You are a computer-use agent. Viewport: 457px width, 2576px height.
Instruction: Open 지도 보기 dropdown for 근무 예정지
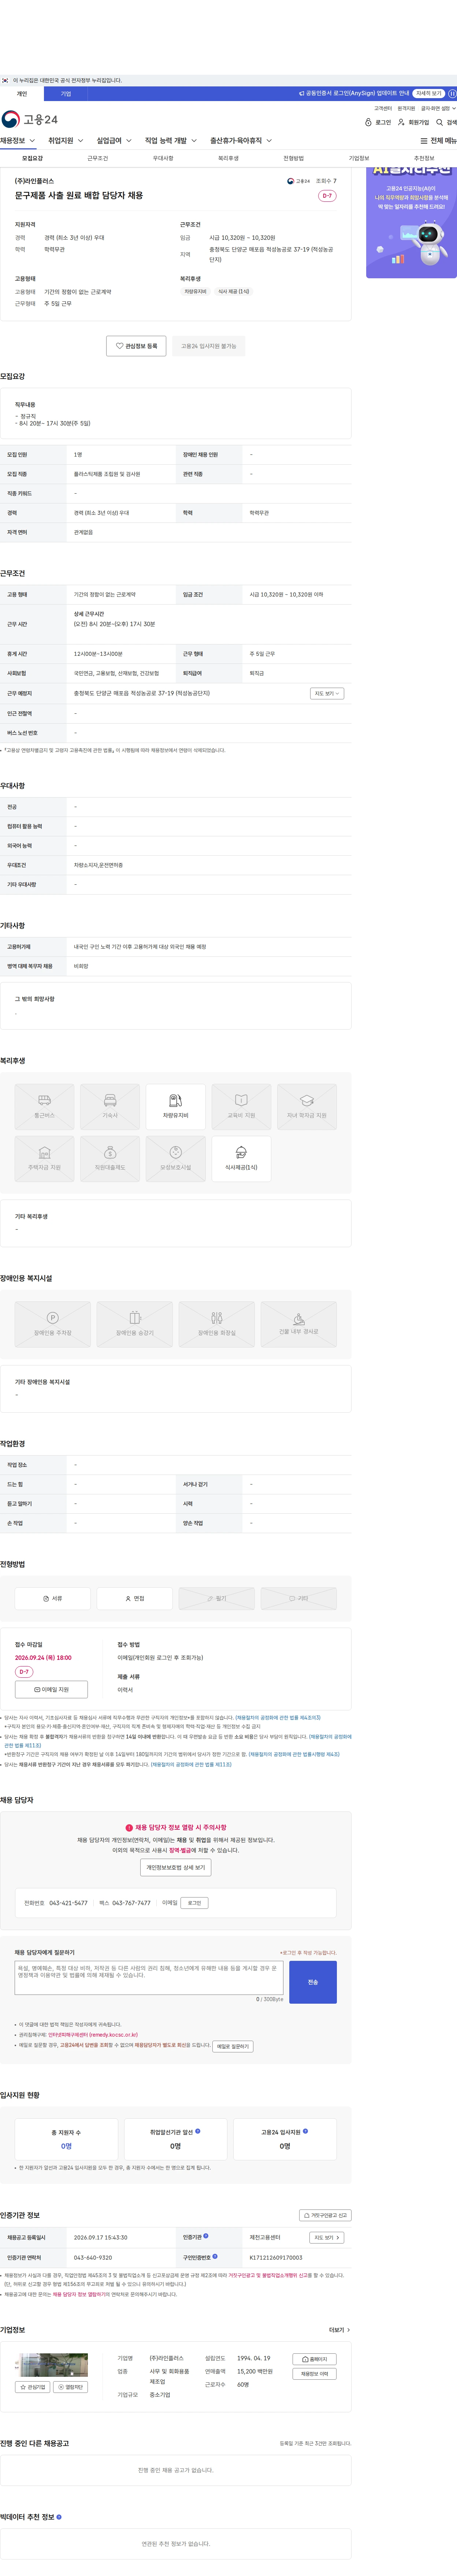click(x=327, y=693)
